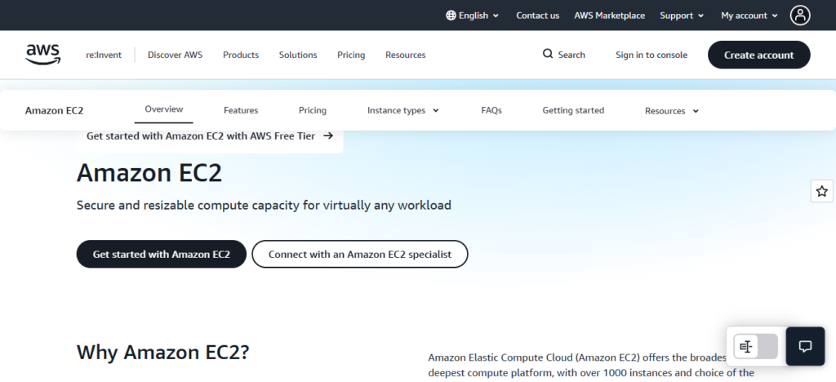This screenshot has width=836, height=382.
Task: Select the Pricing tab in EC2 bar
Action: 313,110
